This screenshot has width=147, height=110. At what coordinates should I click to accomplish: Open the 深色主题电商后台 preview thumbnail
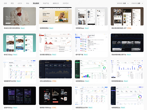(55, 69)
